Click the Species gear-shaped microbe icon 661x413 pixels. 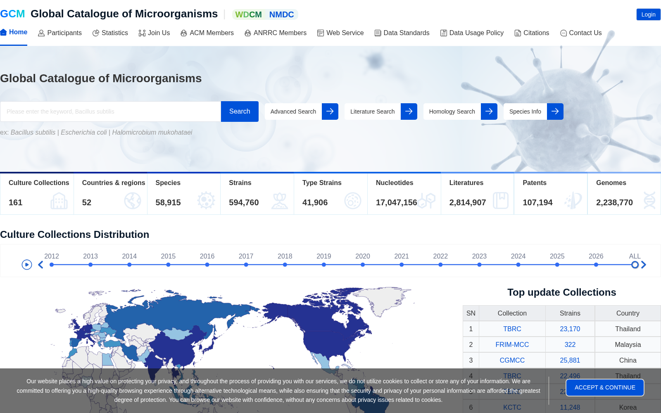pyautogui.click(x=206, y=201)
